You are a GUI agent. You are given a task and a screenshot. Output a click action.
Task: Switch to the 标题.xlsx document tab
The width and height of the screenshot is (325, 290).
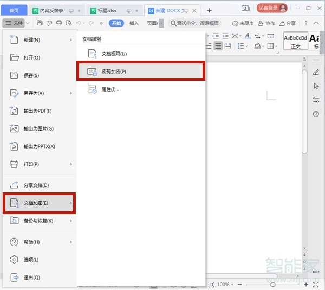(x=114, y=11)
